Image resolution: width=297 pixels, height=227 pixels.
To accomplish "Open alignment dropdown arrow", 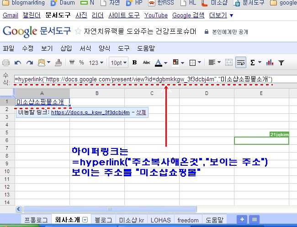I will pyautogui.click(x=219, y=62).
